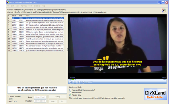Click the next track button in player
This screenshot has height=104, width=172.
(x=79, y=82)
